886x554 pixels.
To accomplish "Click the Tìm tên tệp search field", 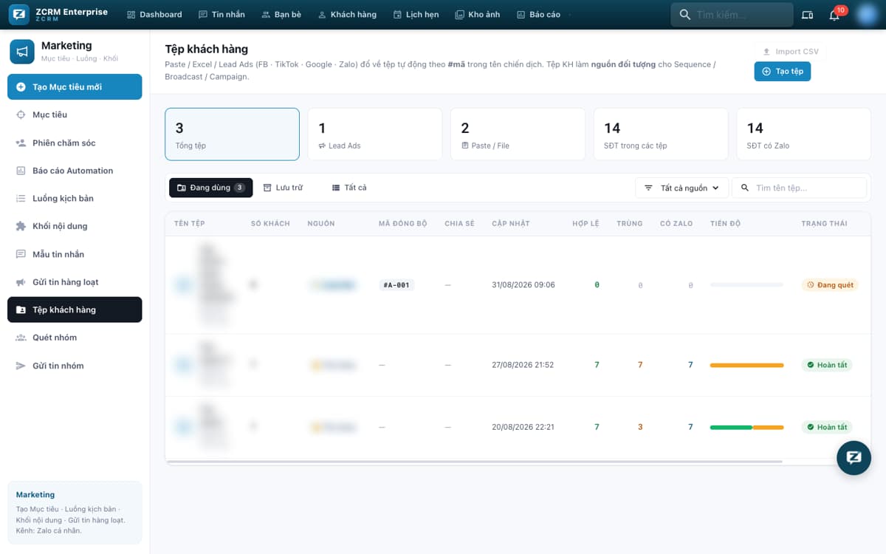I will tap(799, 188).
